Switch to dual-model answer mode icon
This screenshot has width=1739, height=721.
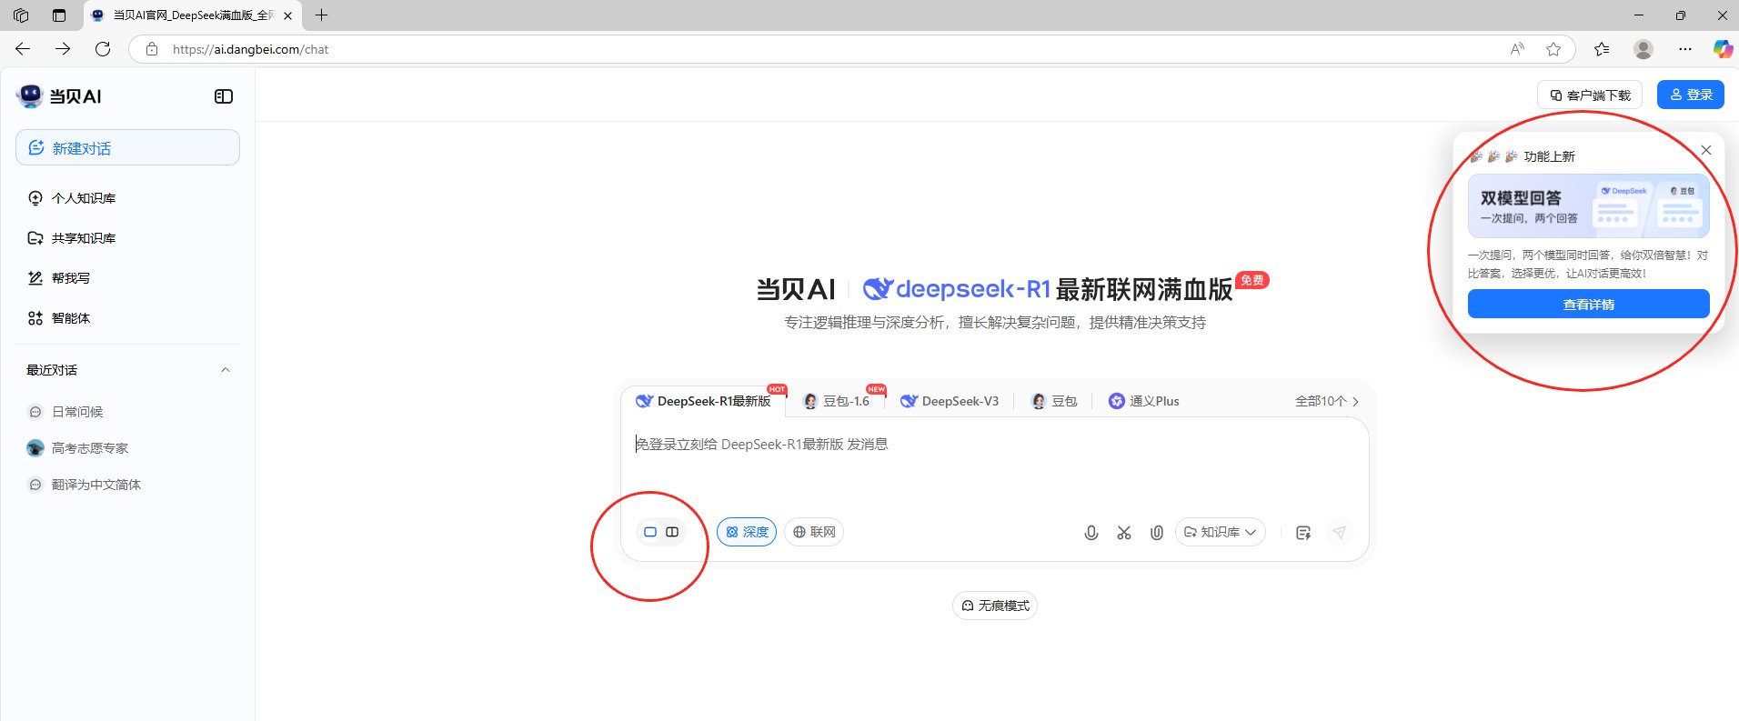click(672, 532)
